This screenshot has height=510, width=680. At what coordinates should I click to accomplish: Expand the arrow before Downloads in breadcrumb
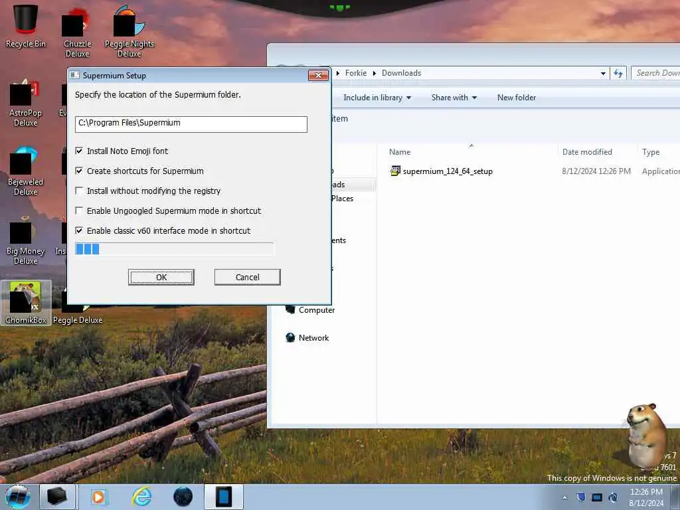pos(375,73)
